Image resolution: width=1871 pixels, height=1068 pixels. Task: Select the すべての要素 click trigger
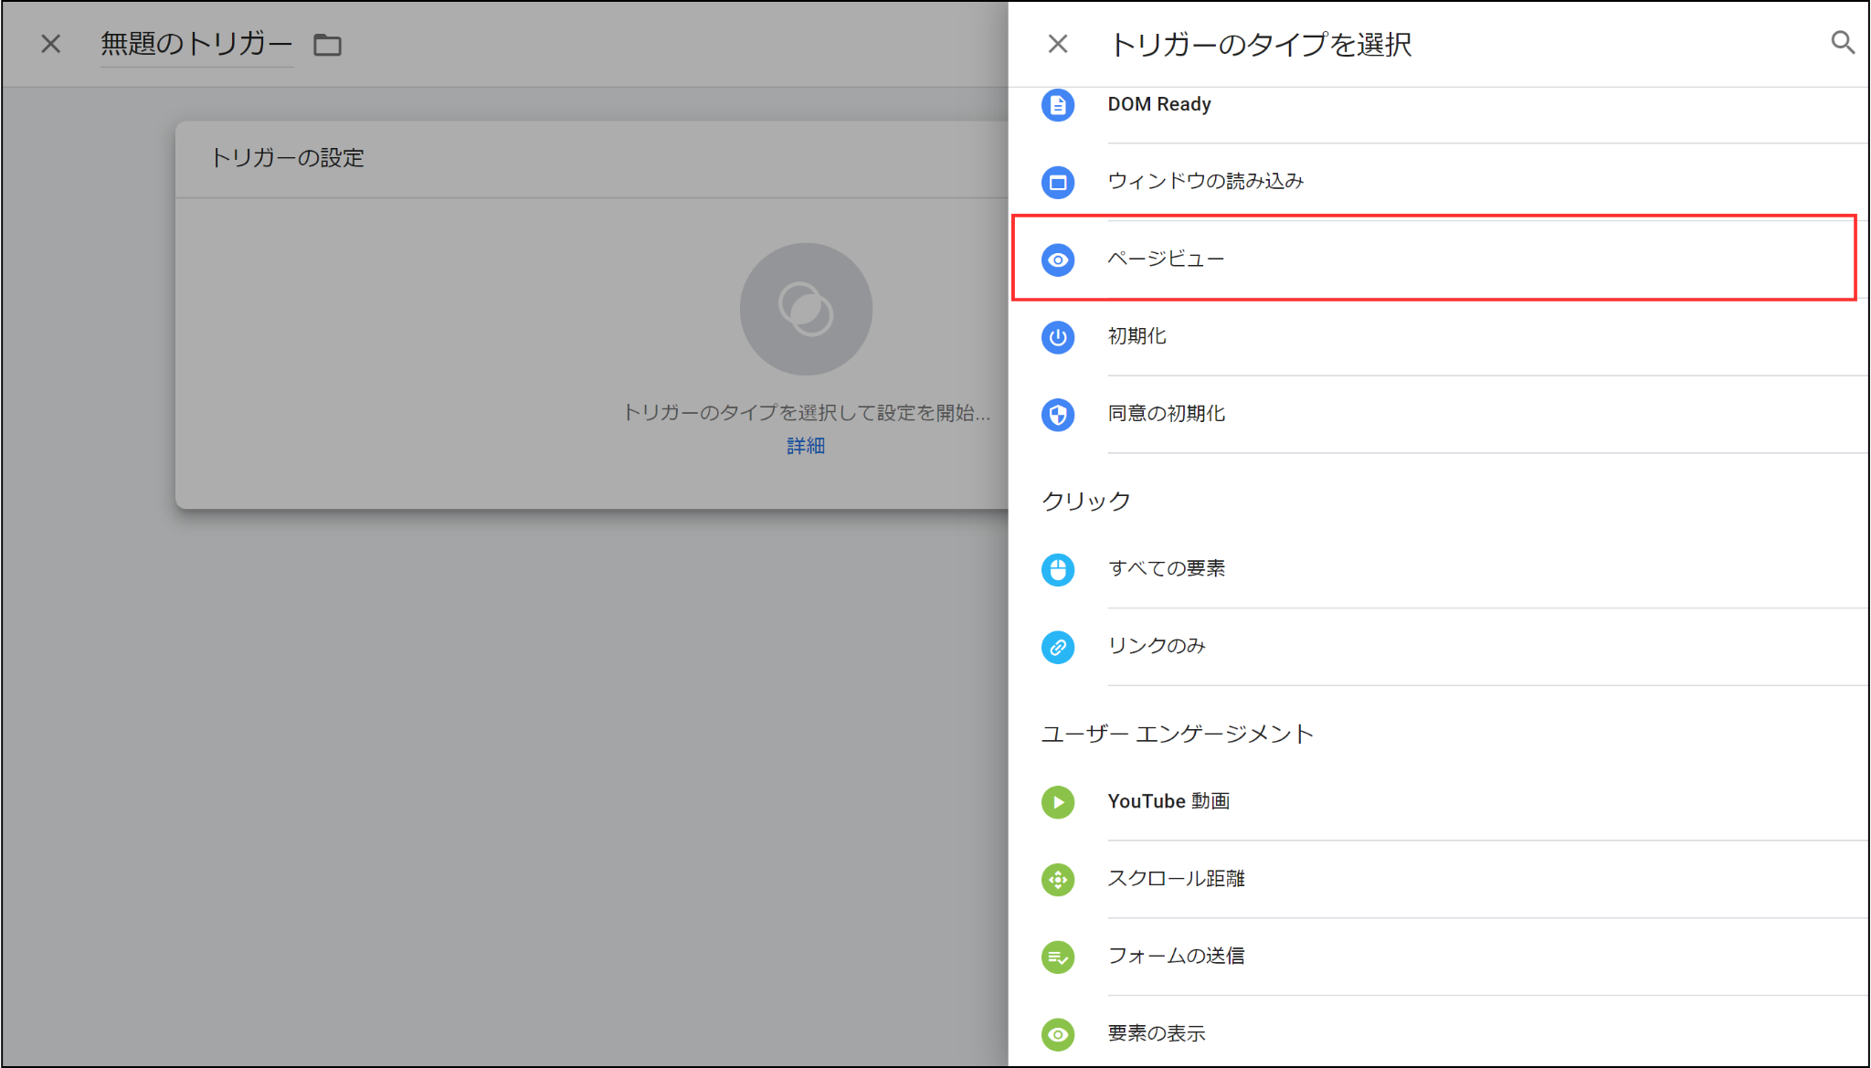(x=1438, y=570)
